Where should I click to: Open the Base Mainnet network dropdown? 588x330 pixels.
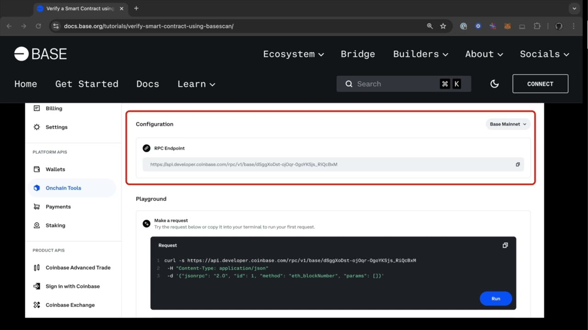[508, 124]
